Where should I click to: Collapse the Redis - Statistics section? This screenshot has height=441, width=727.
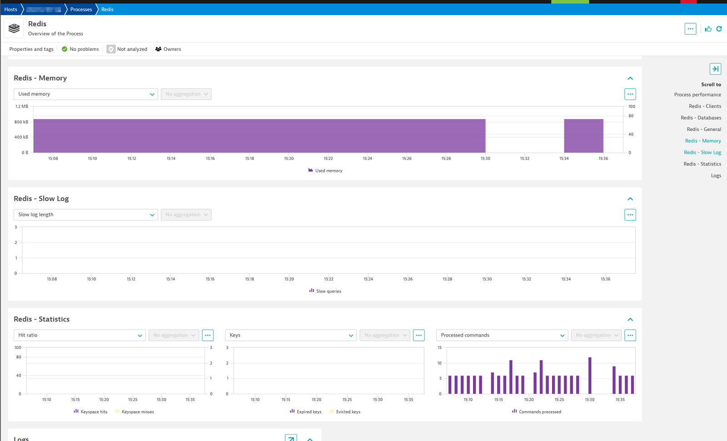coord(630,319)
